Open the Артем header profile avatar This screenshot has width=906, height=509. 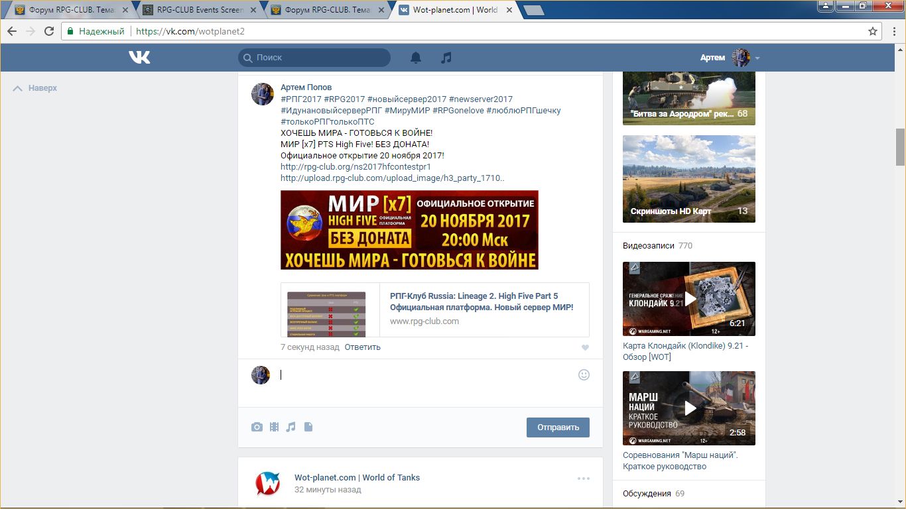pyautogui.click(x=741, y=58)
